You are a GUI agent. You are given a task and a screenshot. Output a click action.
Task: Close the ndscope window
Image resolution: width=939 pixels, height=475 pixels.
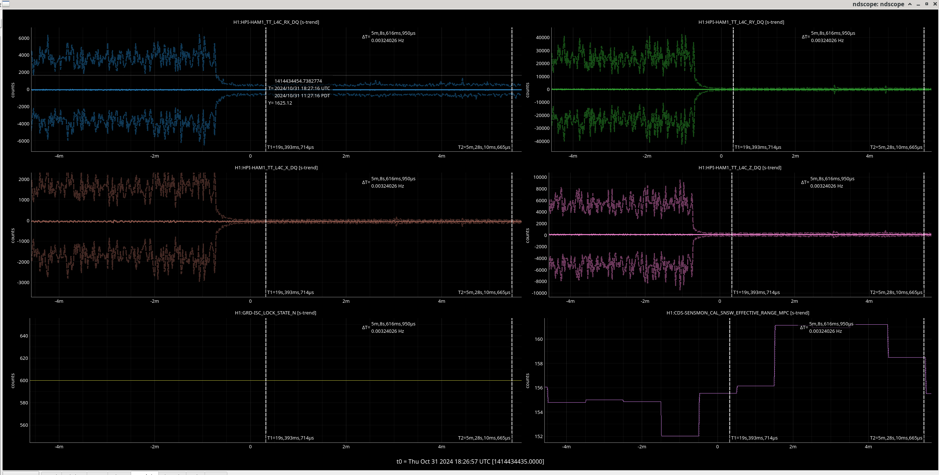click(x=935, y=4)
